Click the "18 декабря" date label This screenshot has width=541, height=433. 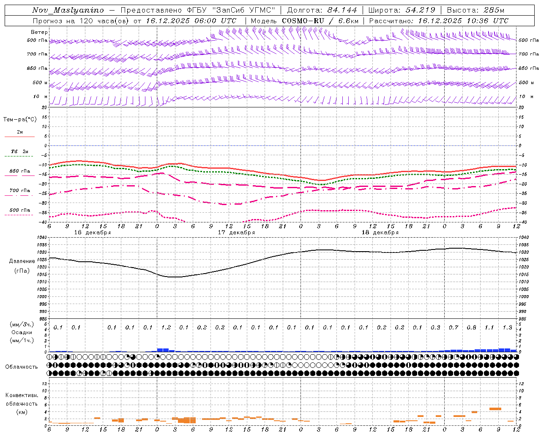[x=380, y=233]
